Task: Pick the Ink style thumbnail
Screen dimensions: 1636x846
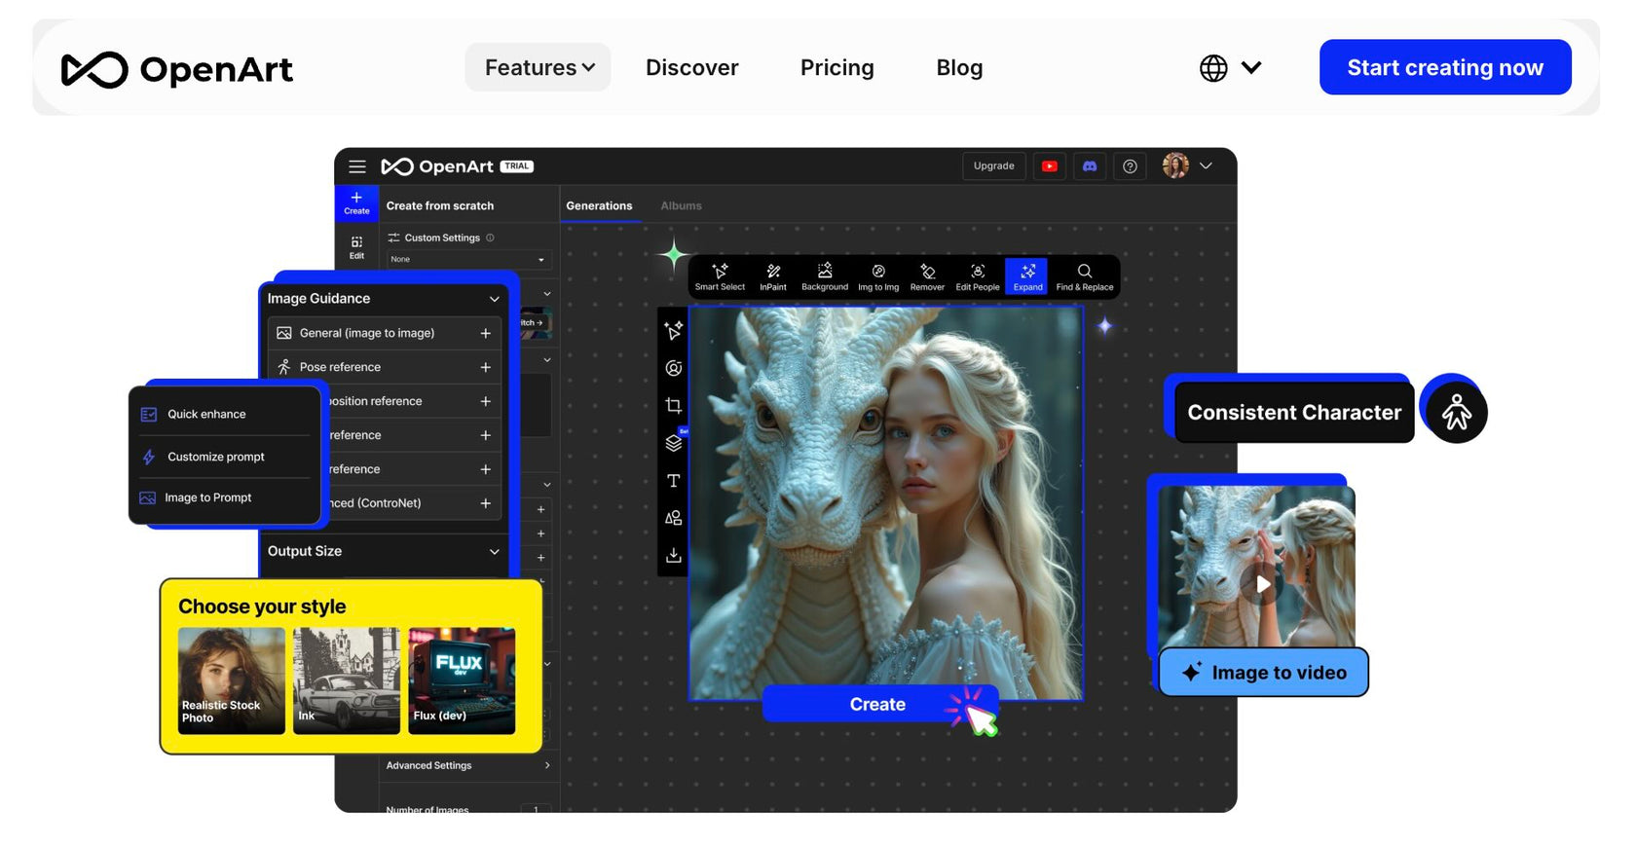Action: click(346, 680)
